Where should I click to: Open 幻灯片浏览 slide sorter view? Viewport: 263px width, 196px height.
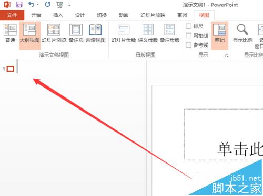click(x=54, y=33)
